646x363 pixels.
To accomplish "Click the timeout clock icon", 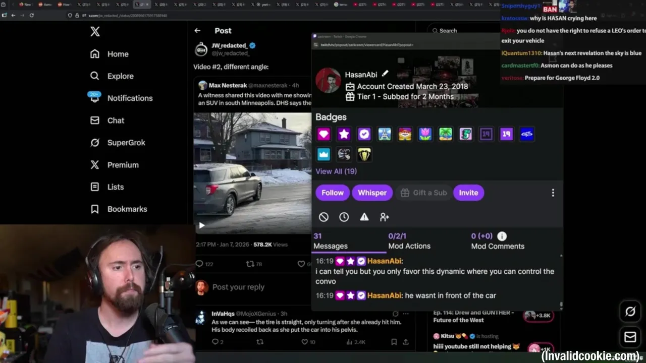I will click(x=344, y=217).
